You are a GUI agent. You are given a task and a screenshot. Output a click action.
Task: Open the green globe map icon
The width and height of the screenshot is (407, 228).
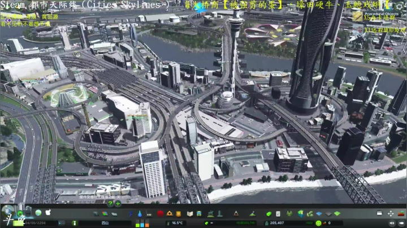point(38,213)
